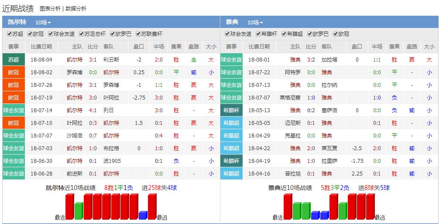Open the 10场 dropdown next to 凯尔特

coord(43,22)
